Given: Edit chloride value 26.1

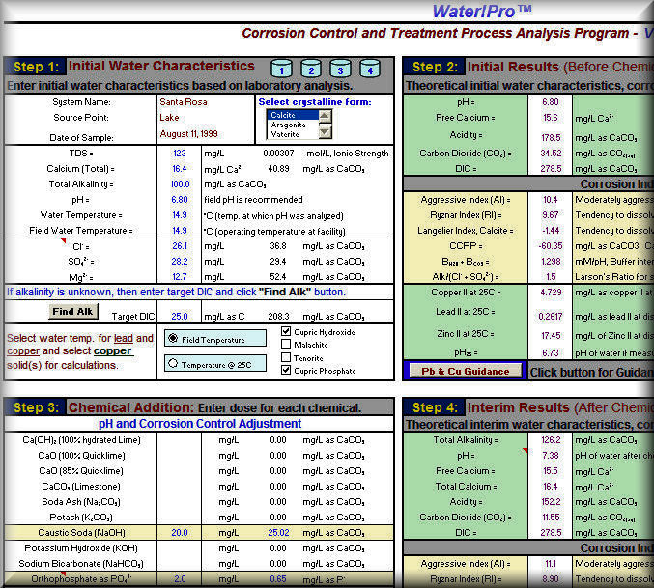Looking at the screenshot, I should 180,246.
